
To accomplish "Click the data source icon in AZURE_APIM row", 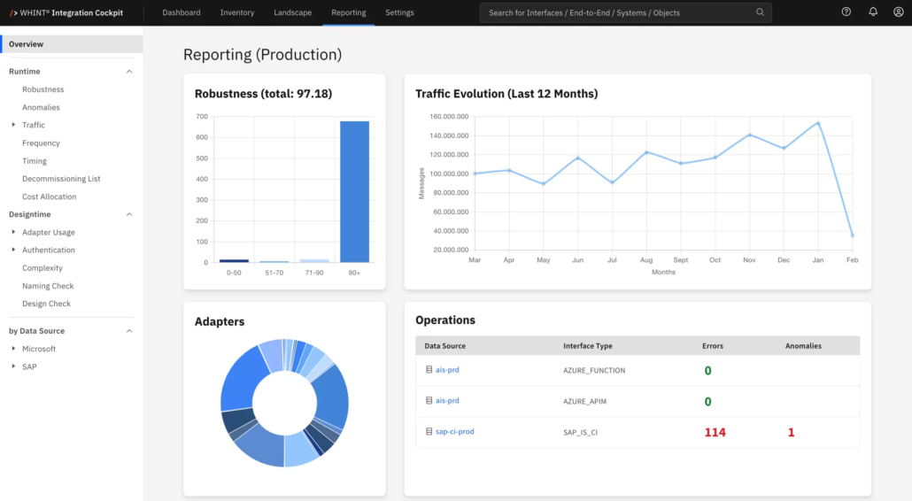I will point(429,400).
